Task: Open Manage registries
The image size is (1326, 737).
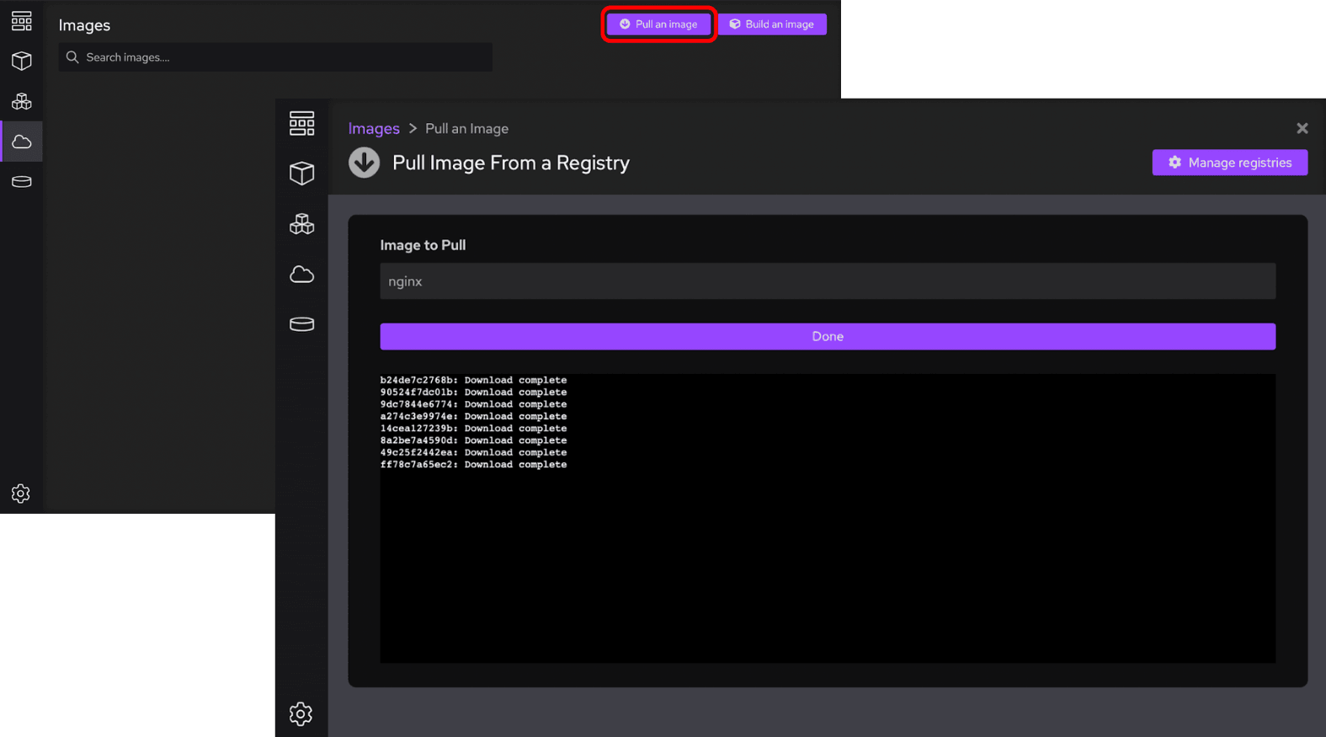Action: pos(1229,163)
